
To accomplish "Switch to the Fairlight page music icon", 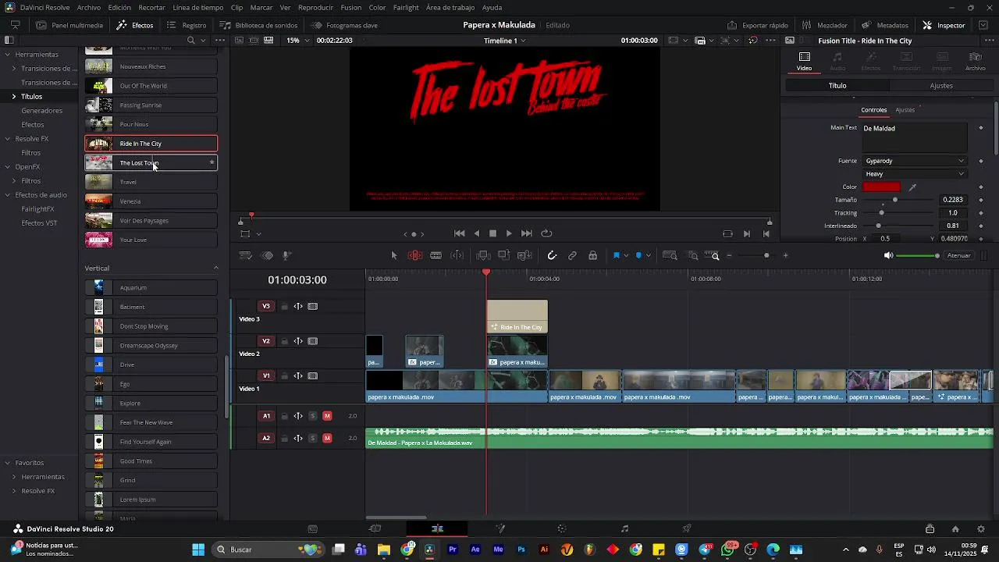I will pos(624,529).
